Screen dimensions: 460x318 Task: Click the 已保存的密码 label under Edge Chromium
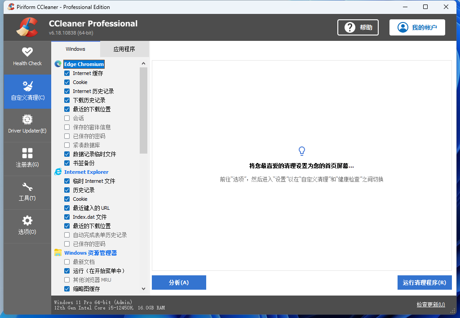[x=89, y=136]
